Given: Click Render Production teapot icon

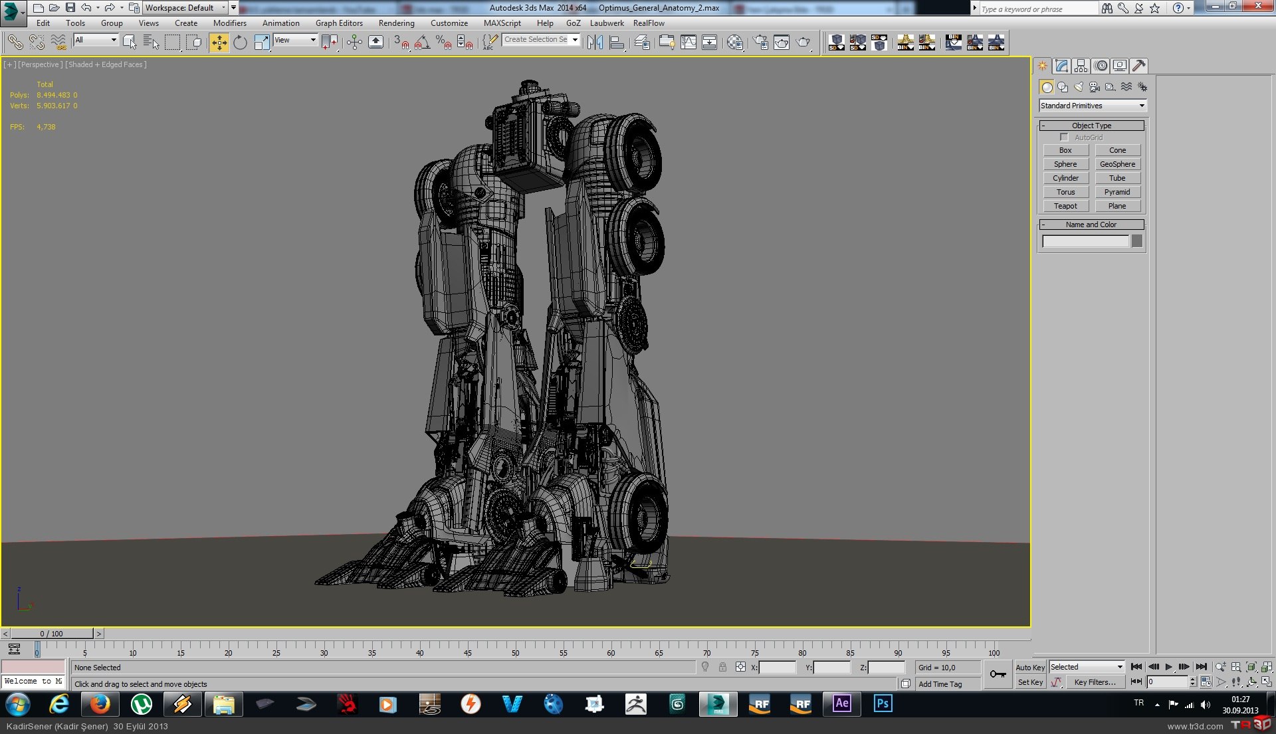Looking at the screenshot, I should point(803,43).
